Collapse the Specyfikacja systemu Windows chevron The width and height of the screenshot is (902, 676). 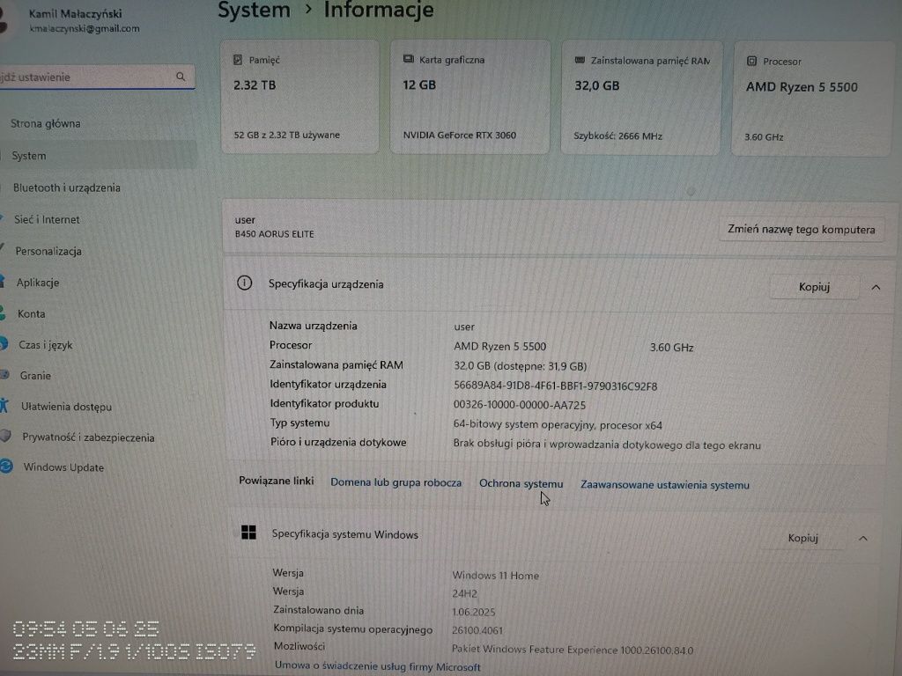click(x=863, y=539)
